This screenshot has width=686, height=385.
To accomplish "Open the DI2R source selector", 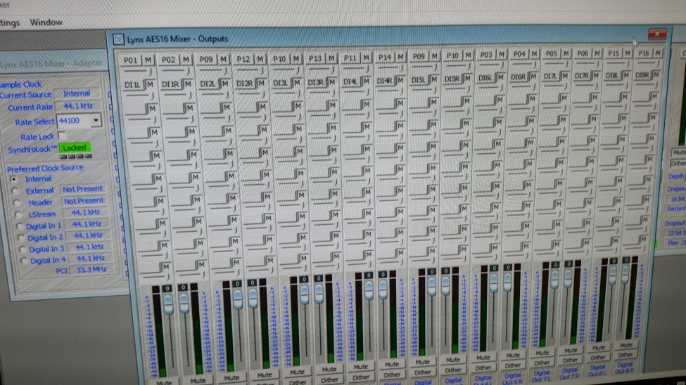I will pos(245,83).
